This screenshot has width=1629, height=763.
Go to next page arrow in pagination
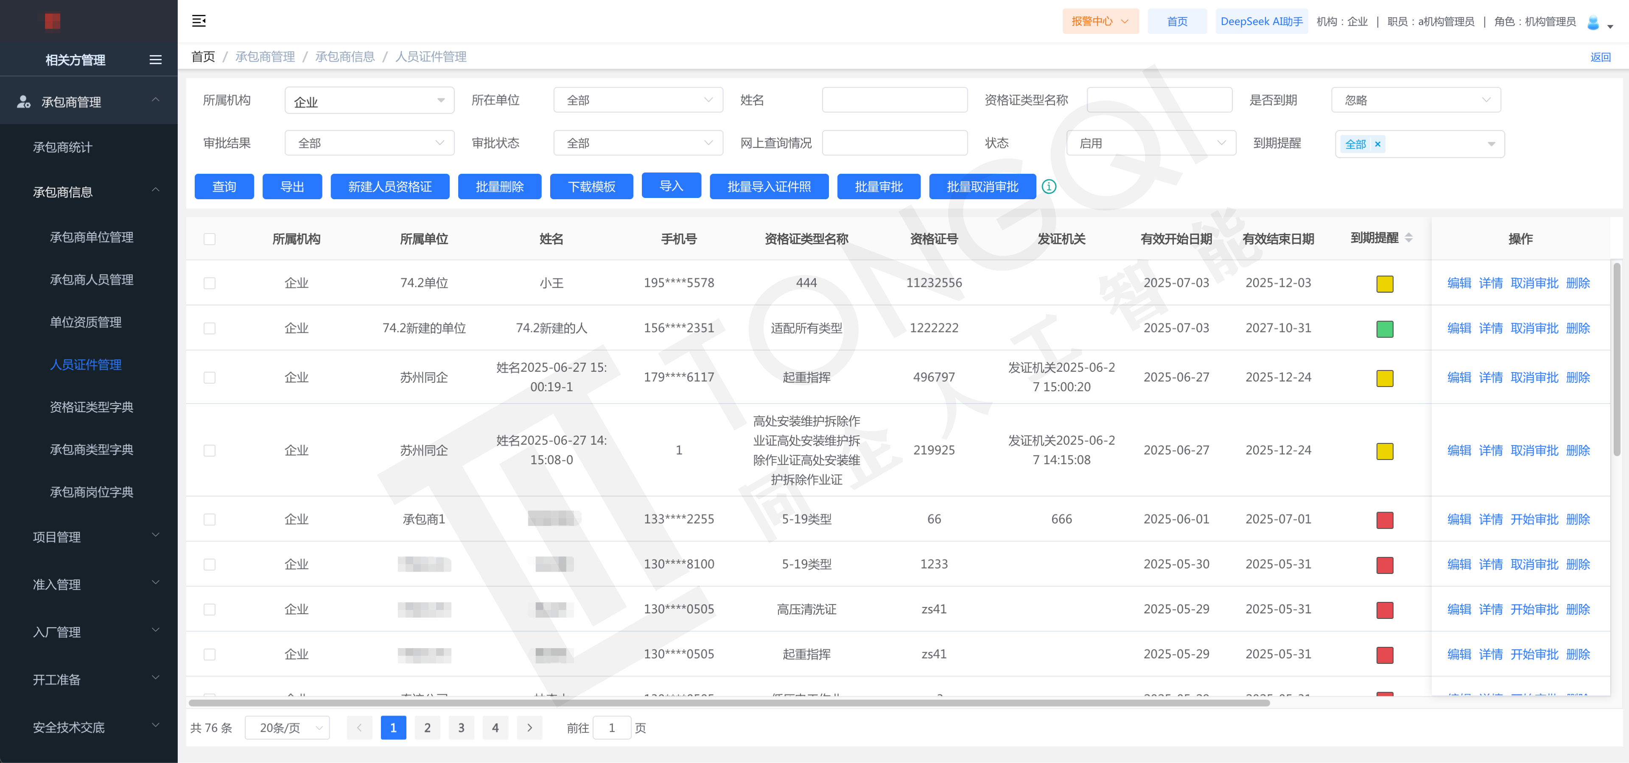point(529,728)
